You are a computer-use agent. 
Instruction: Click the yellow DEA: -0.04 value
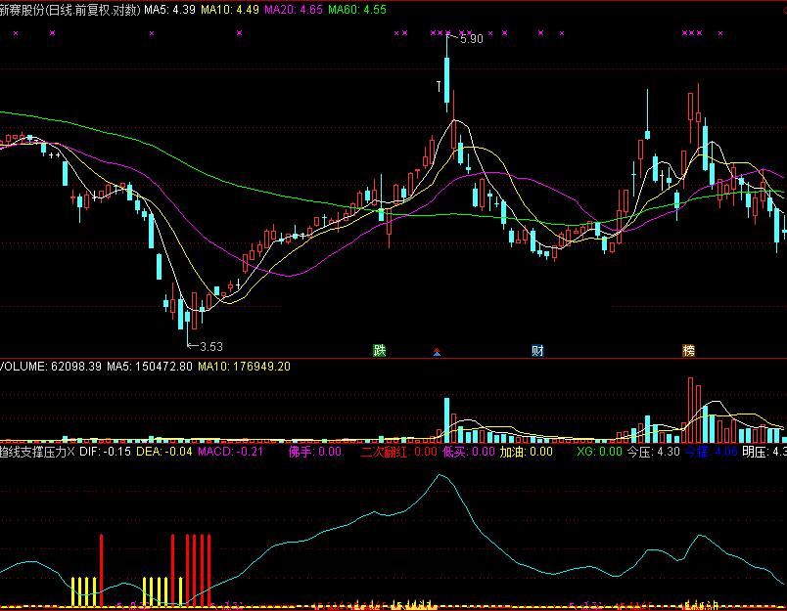pyautogui.click(x=164, y=452)
